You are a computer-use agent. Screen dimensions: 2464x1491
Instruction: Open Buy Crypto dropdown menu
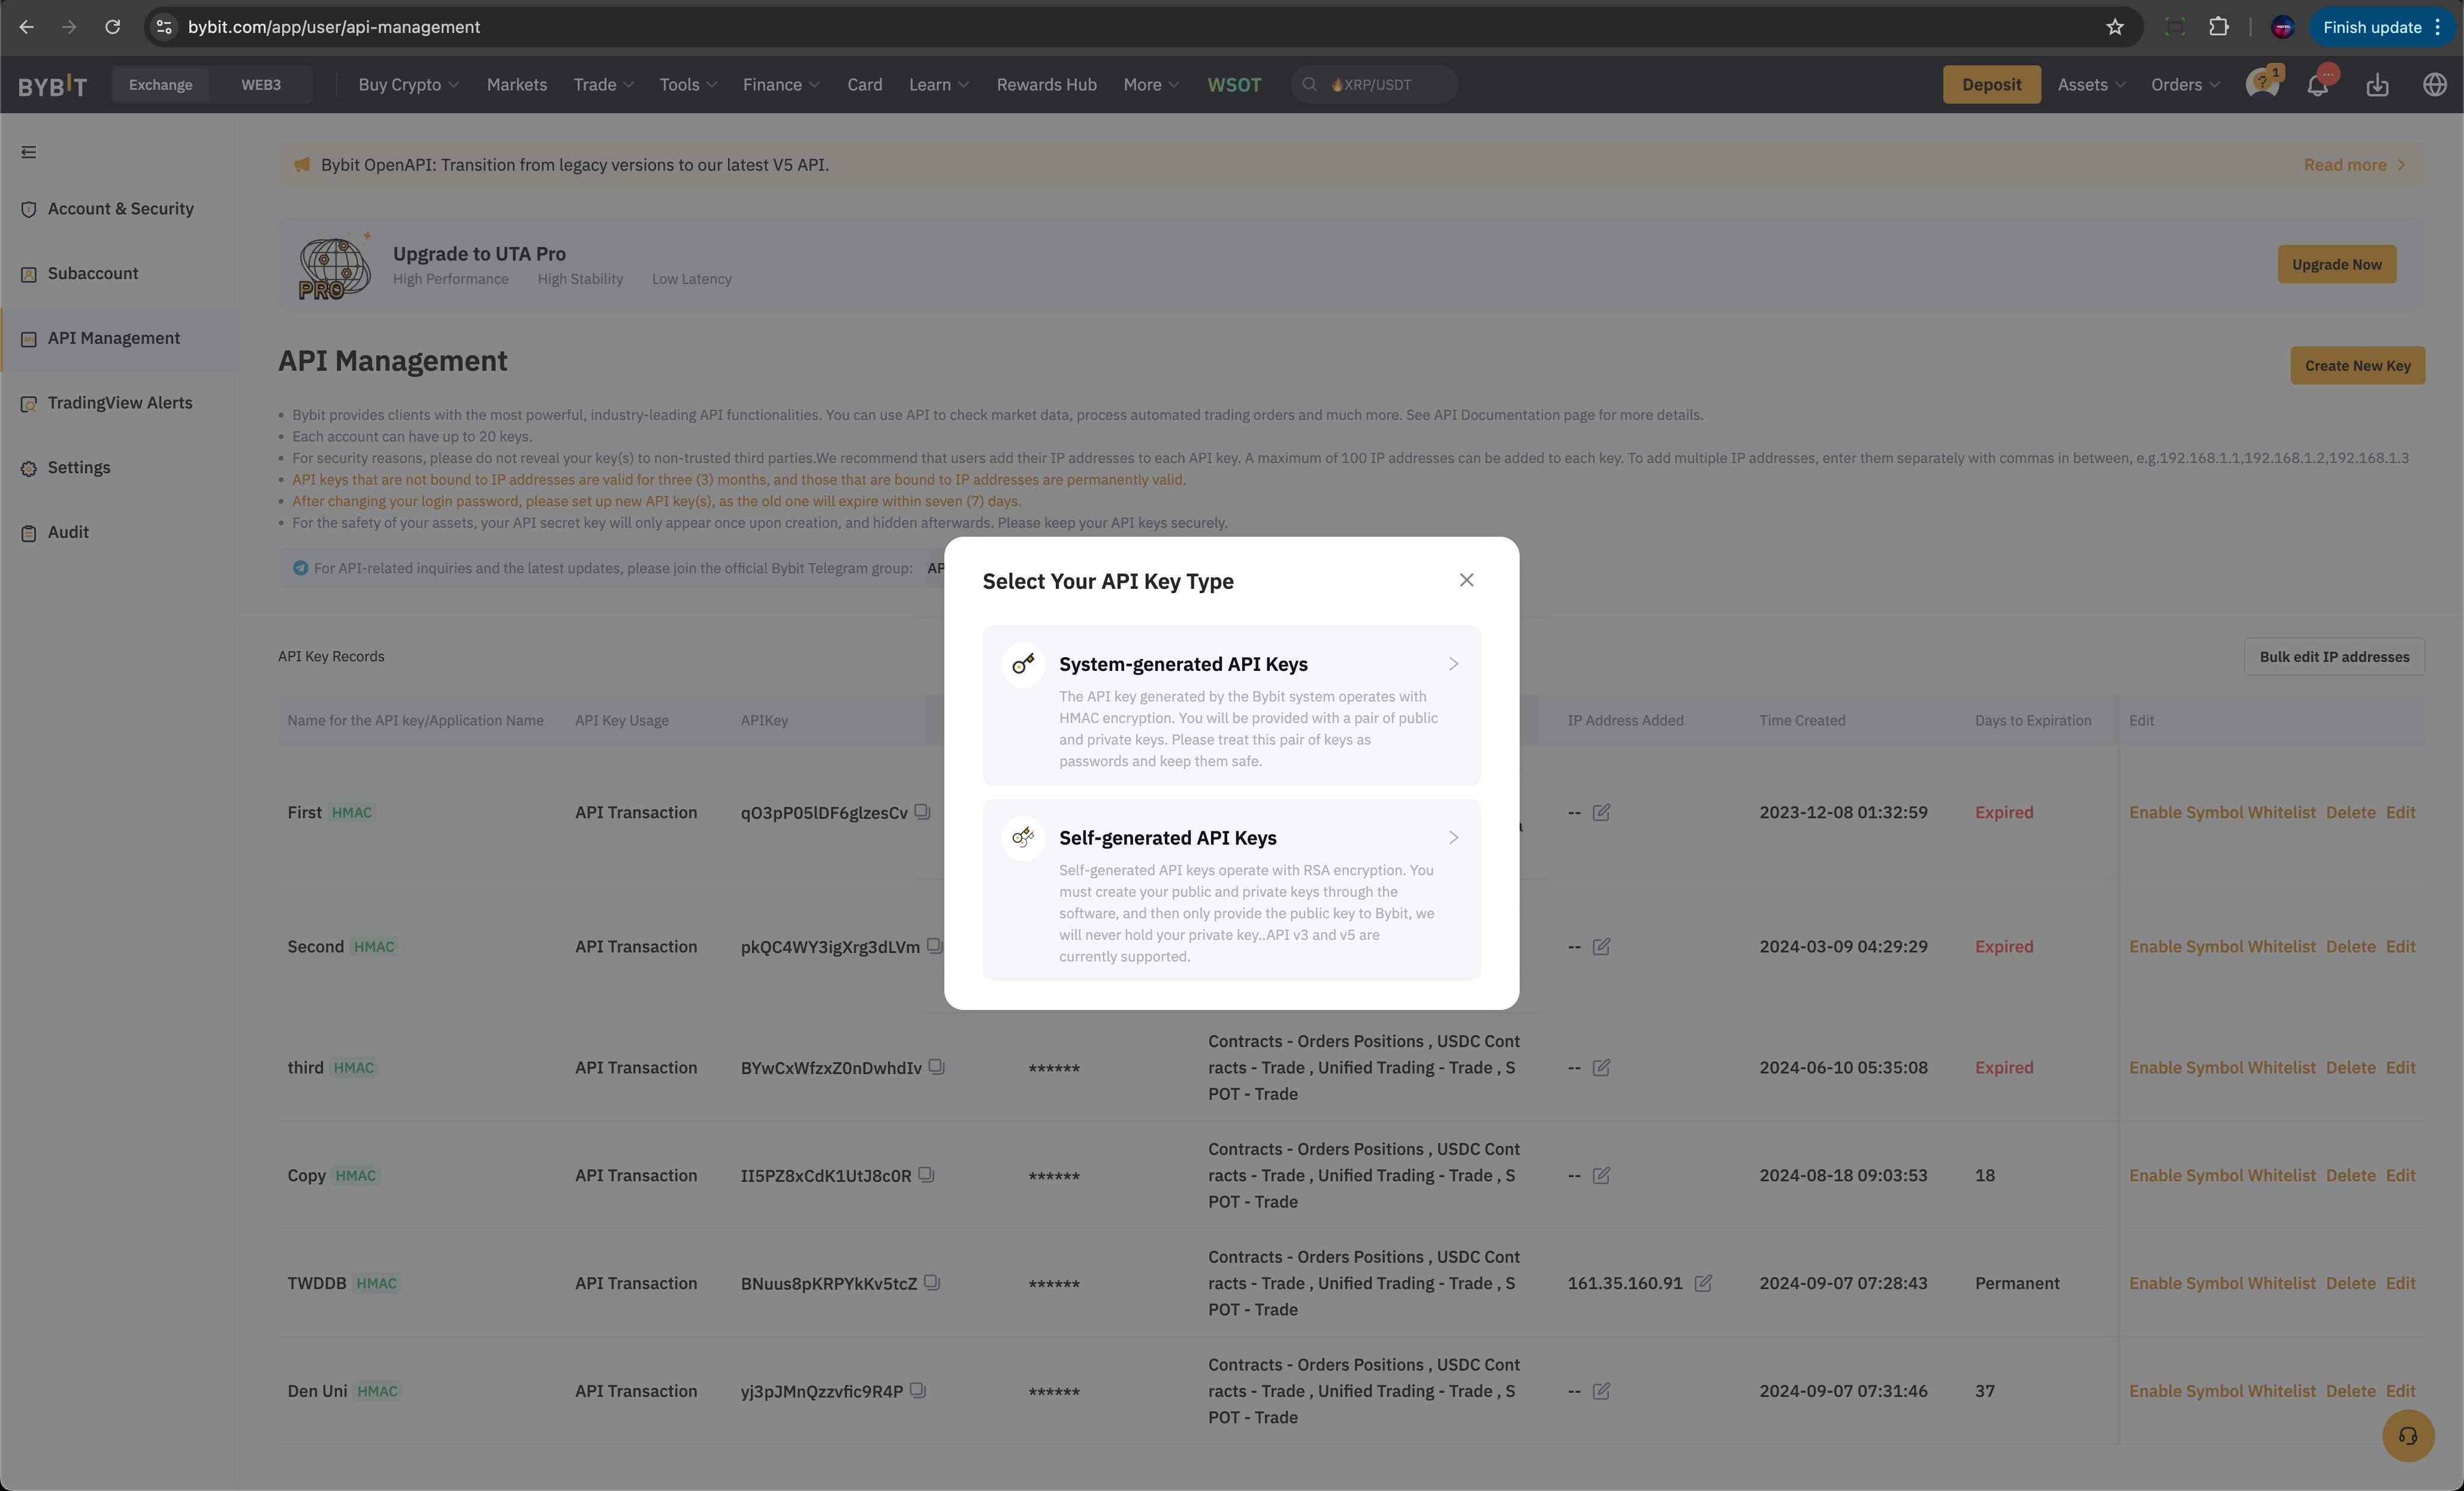pyautogui.click(x=408, y=85)
